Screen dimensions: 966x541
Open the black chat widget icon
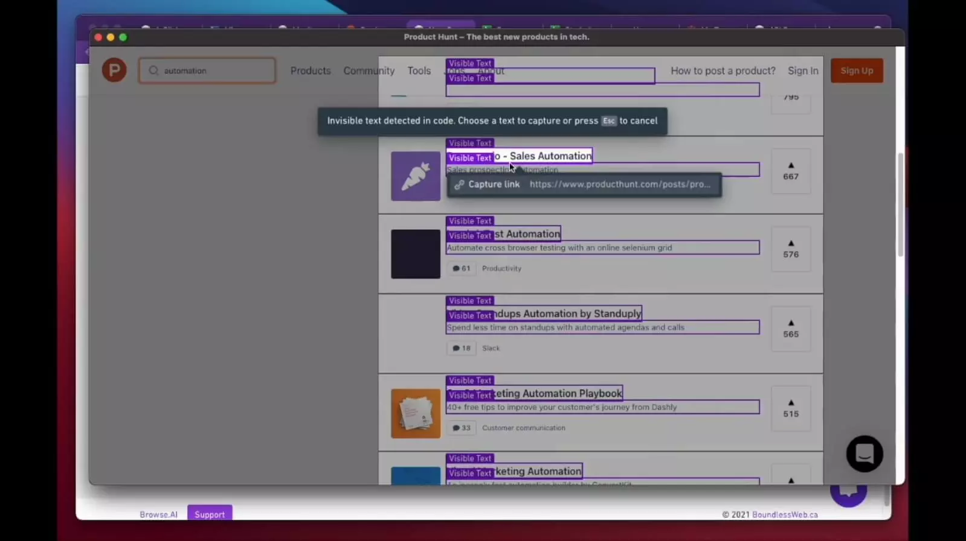pyautogui.click(x=865, y=454)
